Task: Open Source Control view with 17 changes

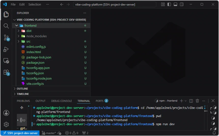Action: pos(6,37)
